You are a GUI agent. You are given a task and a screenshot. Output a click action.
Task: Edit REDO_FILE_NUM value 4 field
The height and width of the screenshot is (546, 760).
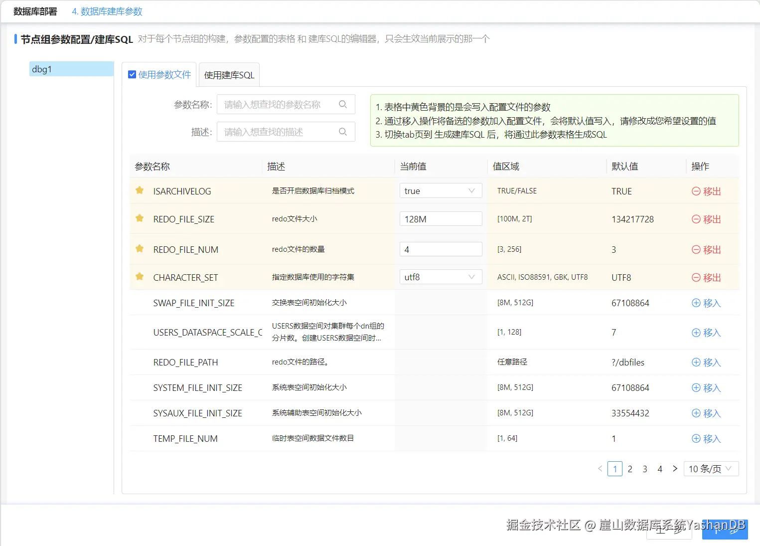441,249
